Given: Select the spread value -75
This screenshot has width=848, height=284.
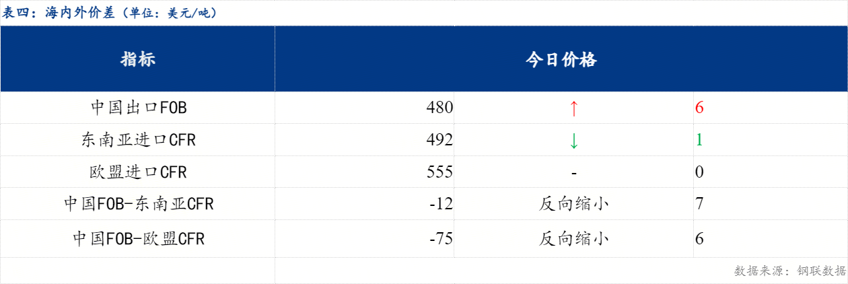Looking at the screenshot, I should point(441,238).
